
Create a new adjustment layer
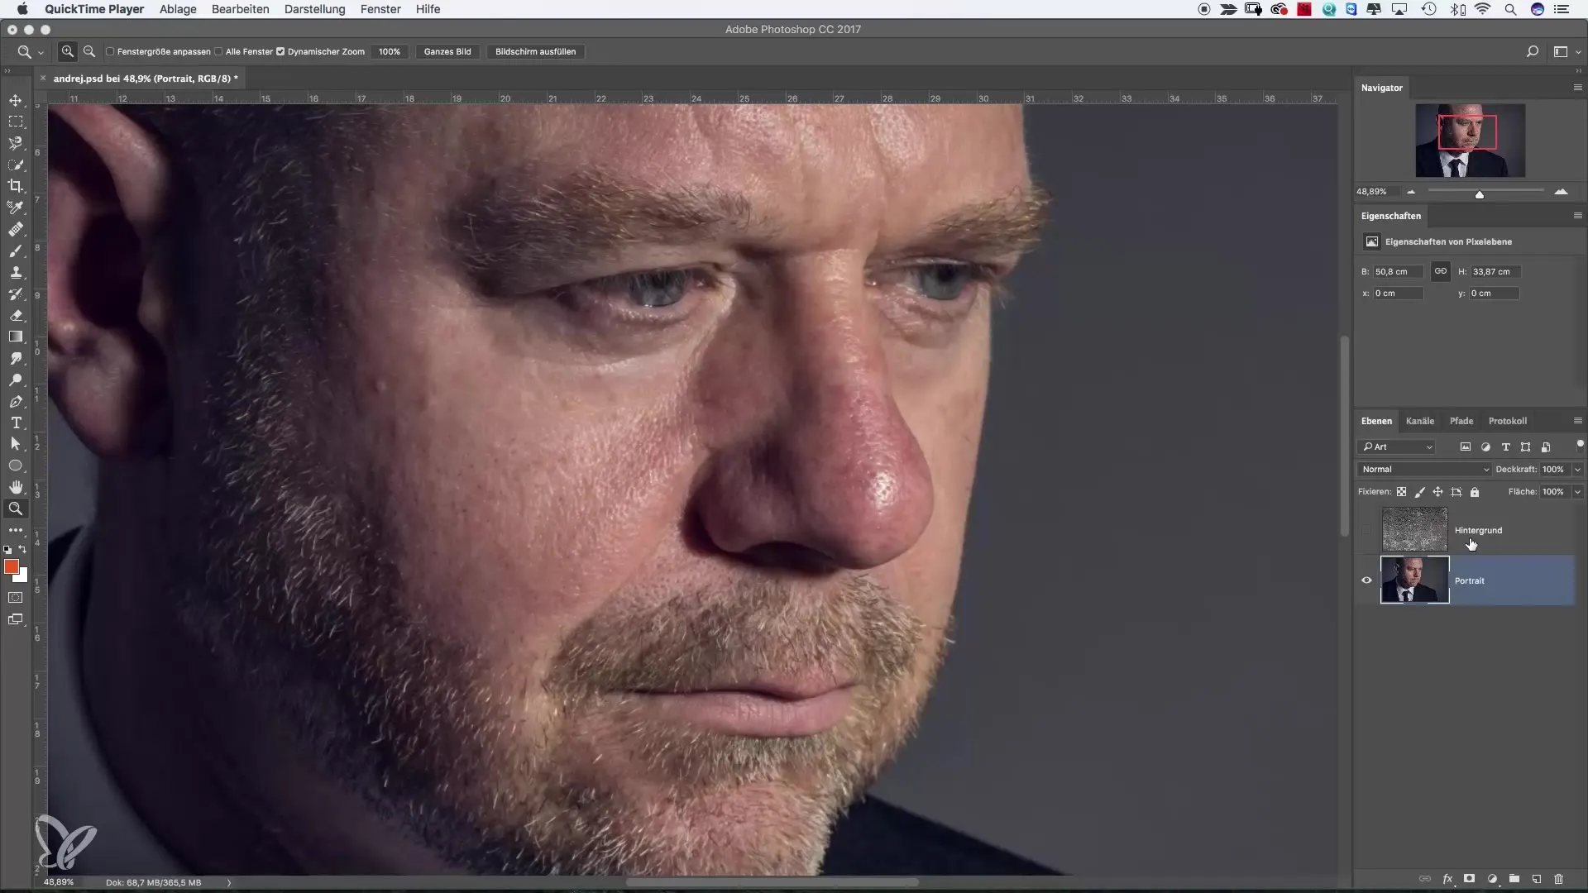[x=1492, y=879]
